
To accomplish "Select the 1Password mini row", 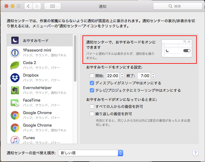I will click(40, 53).
